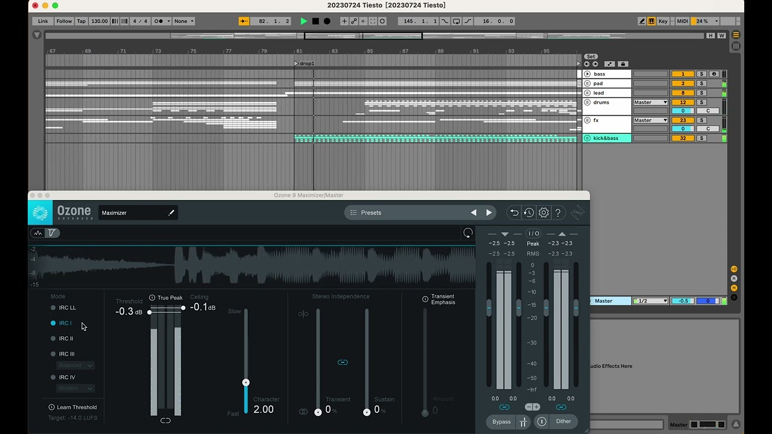
Task: Click the Link button in Ableton
Action: pyautogui.click(x=43, y=21)
